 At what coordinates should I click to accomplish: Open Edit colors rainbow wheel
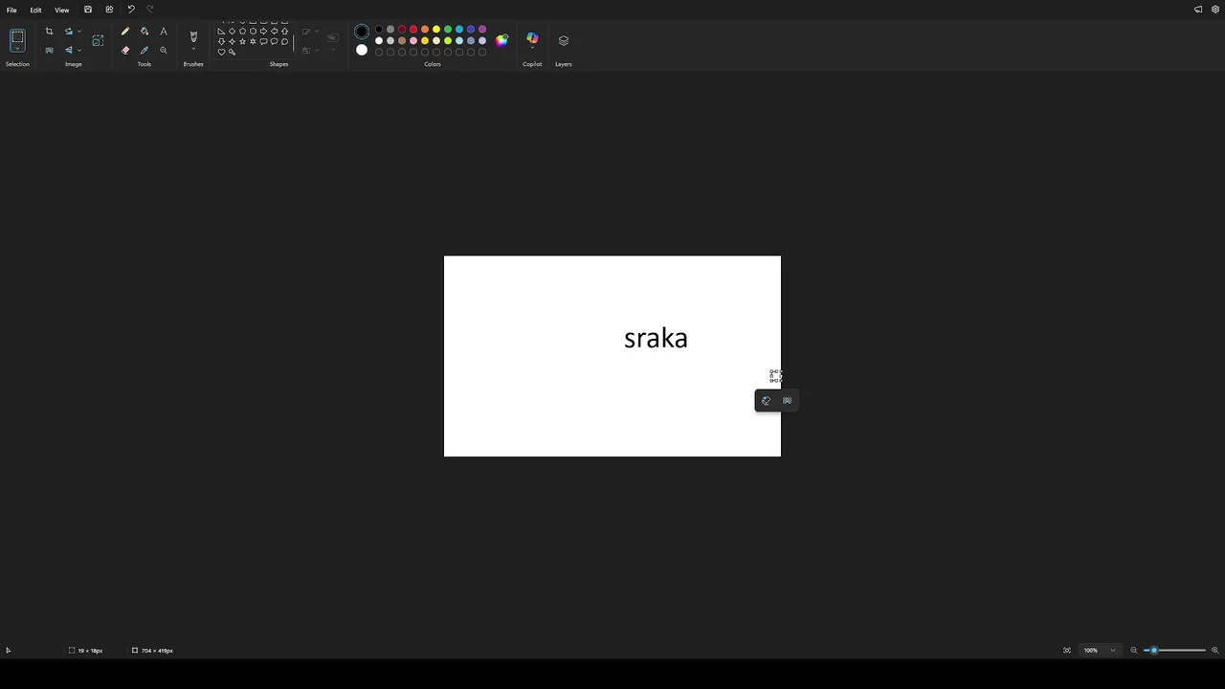[x=501, y=40]
